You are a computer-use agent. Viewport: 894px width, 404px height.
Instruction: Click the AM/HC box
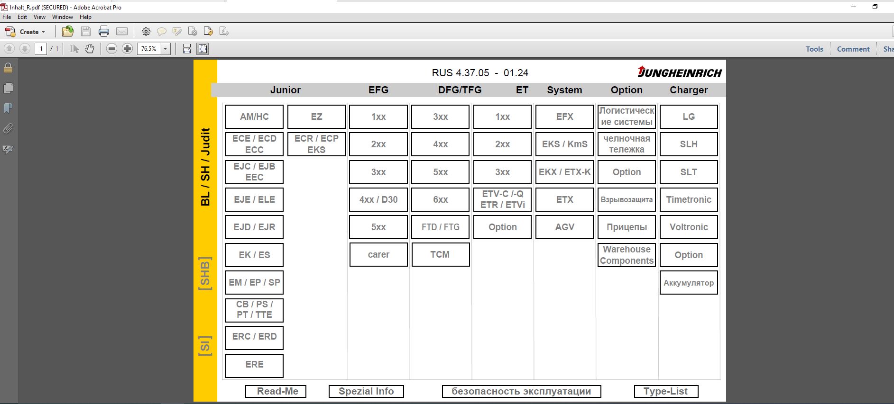click(x=254, y=117)
